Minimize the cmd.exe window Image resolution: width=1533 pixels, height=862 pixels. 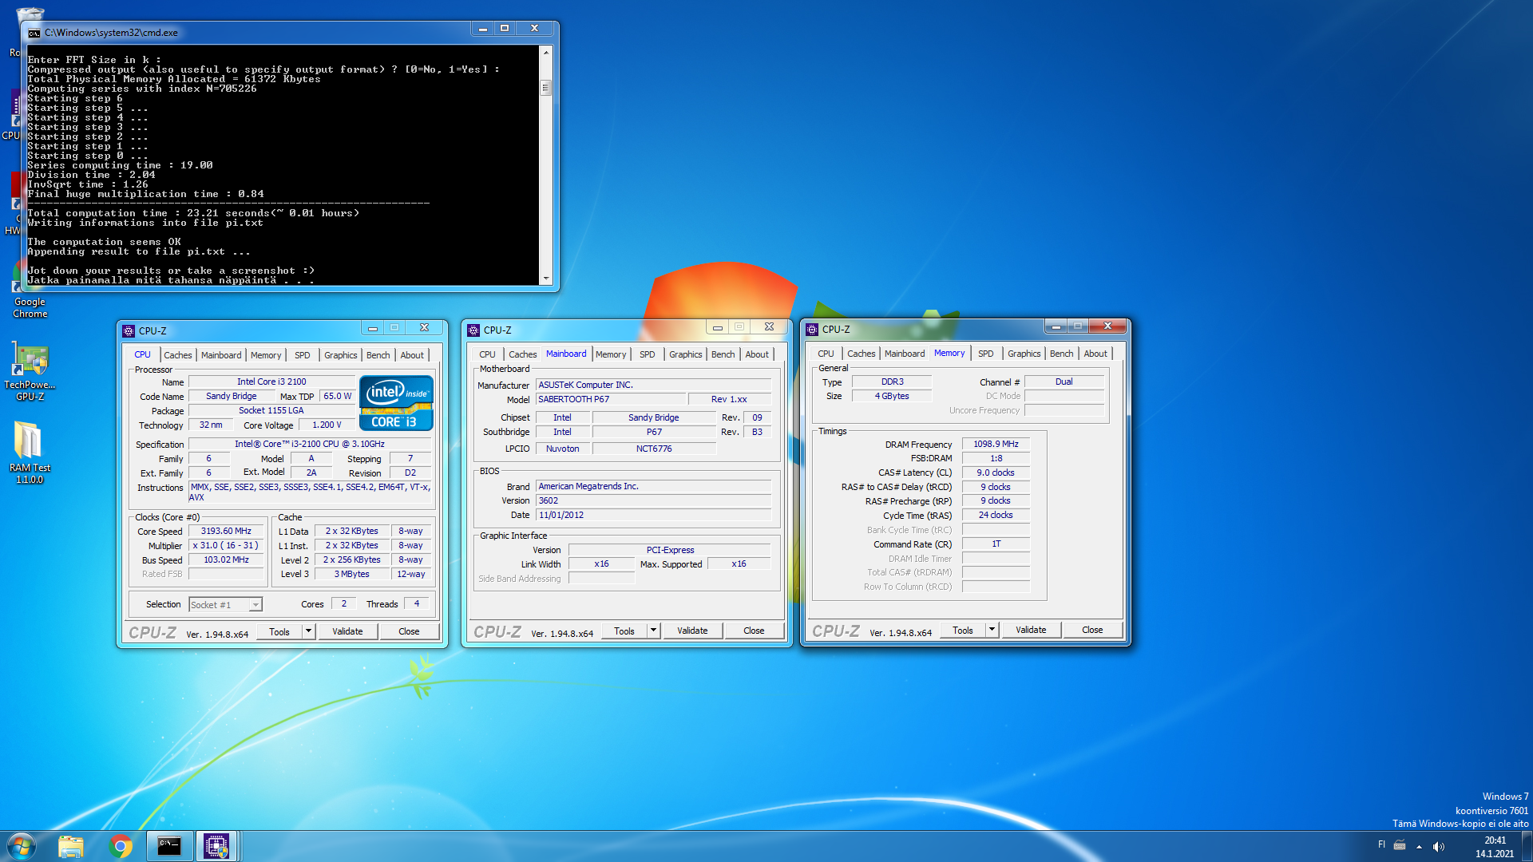483,29
